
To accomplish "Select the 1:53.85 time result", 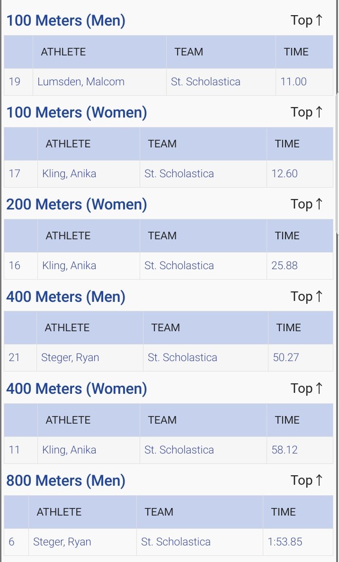I will tap(285, 542).
